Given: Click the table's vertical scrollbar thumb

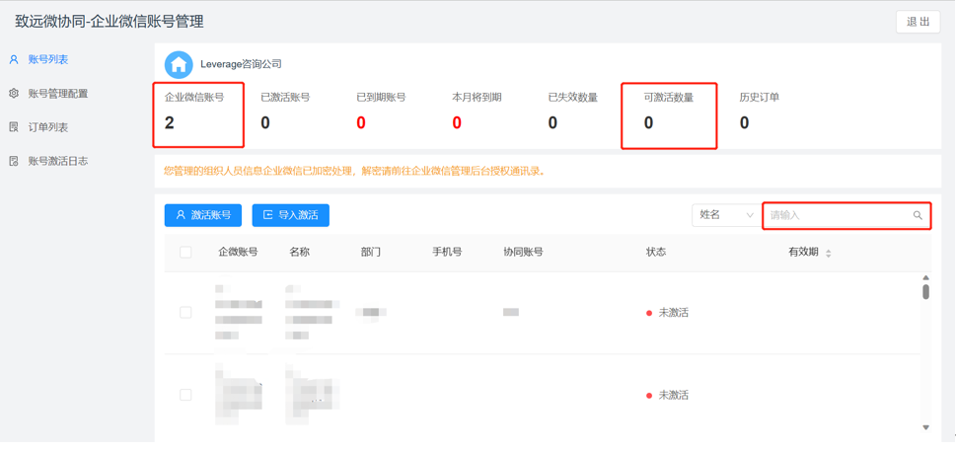Looking at the screenshot, I should [925, 292].
